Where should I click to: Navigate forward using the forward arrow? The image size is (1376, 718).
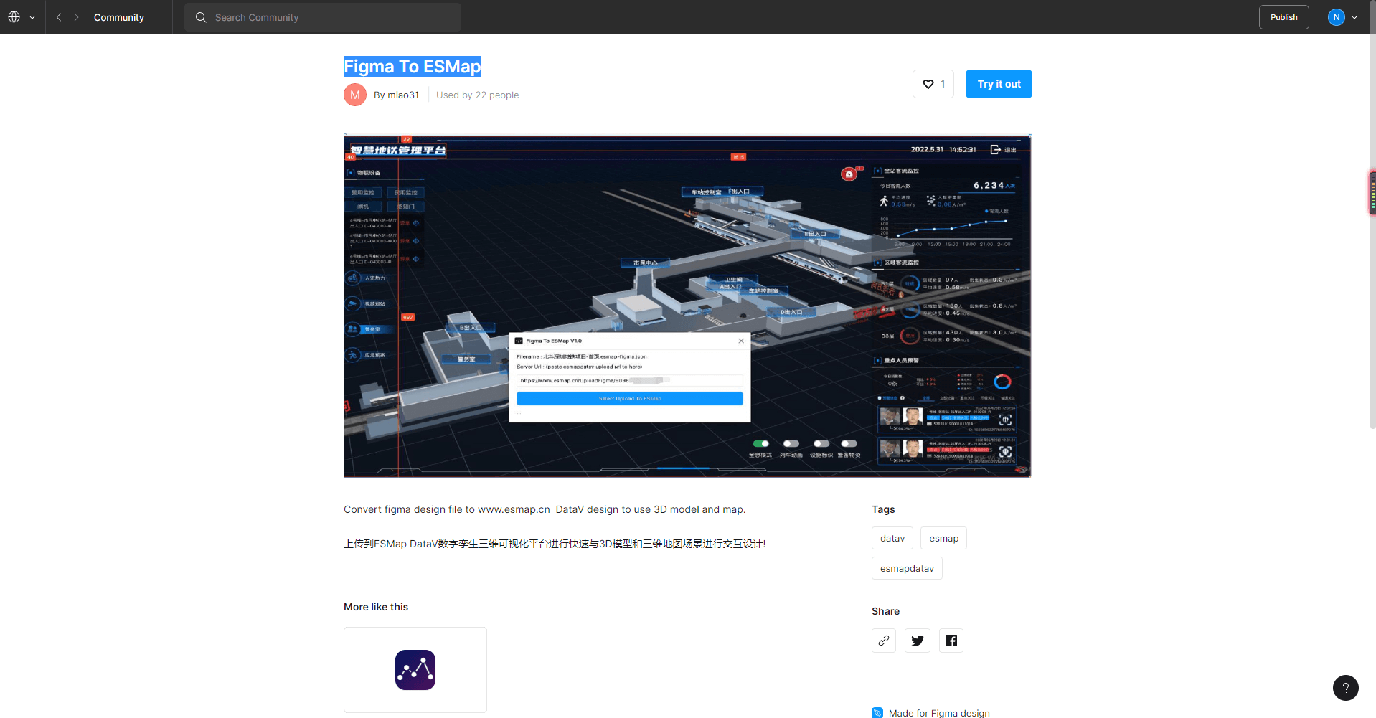(76, 16)
